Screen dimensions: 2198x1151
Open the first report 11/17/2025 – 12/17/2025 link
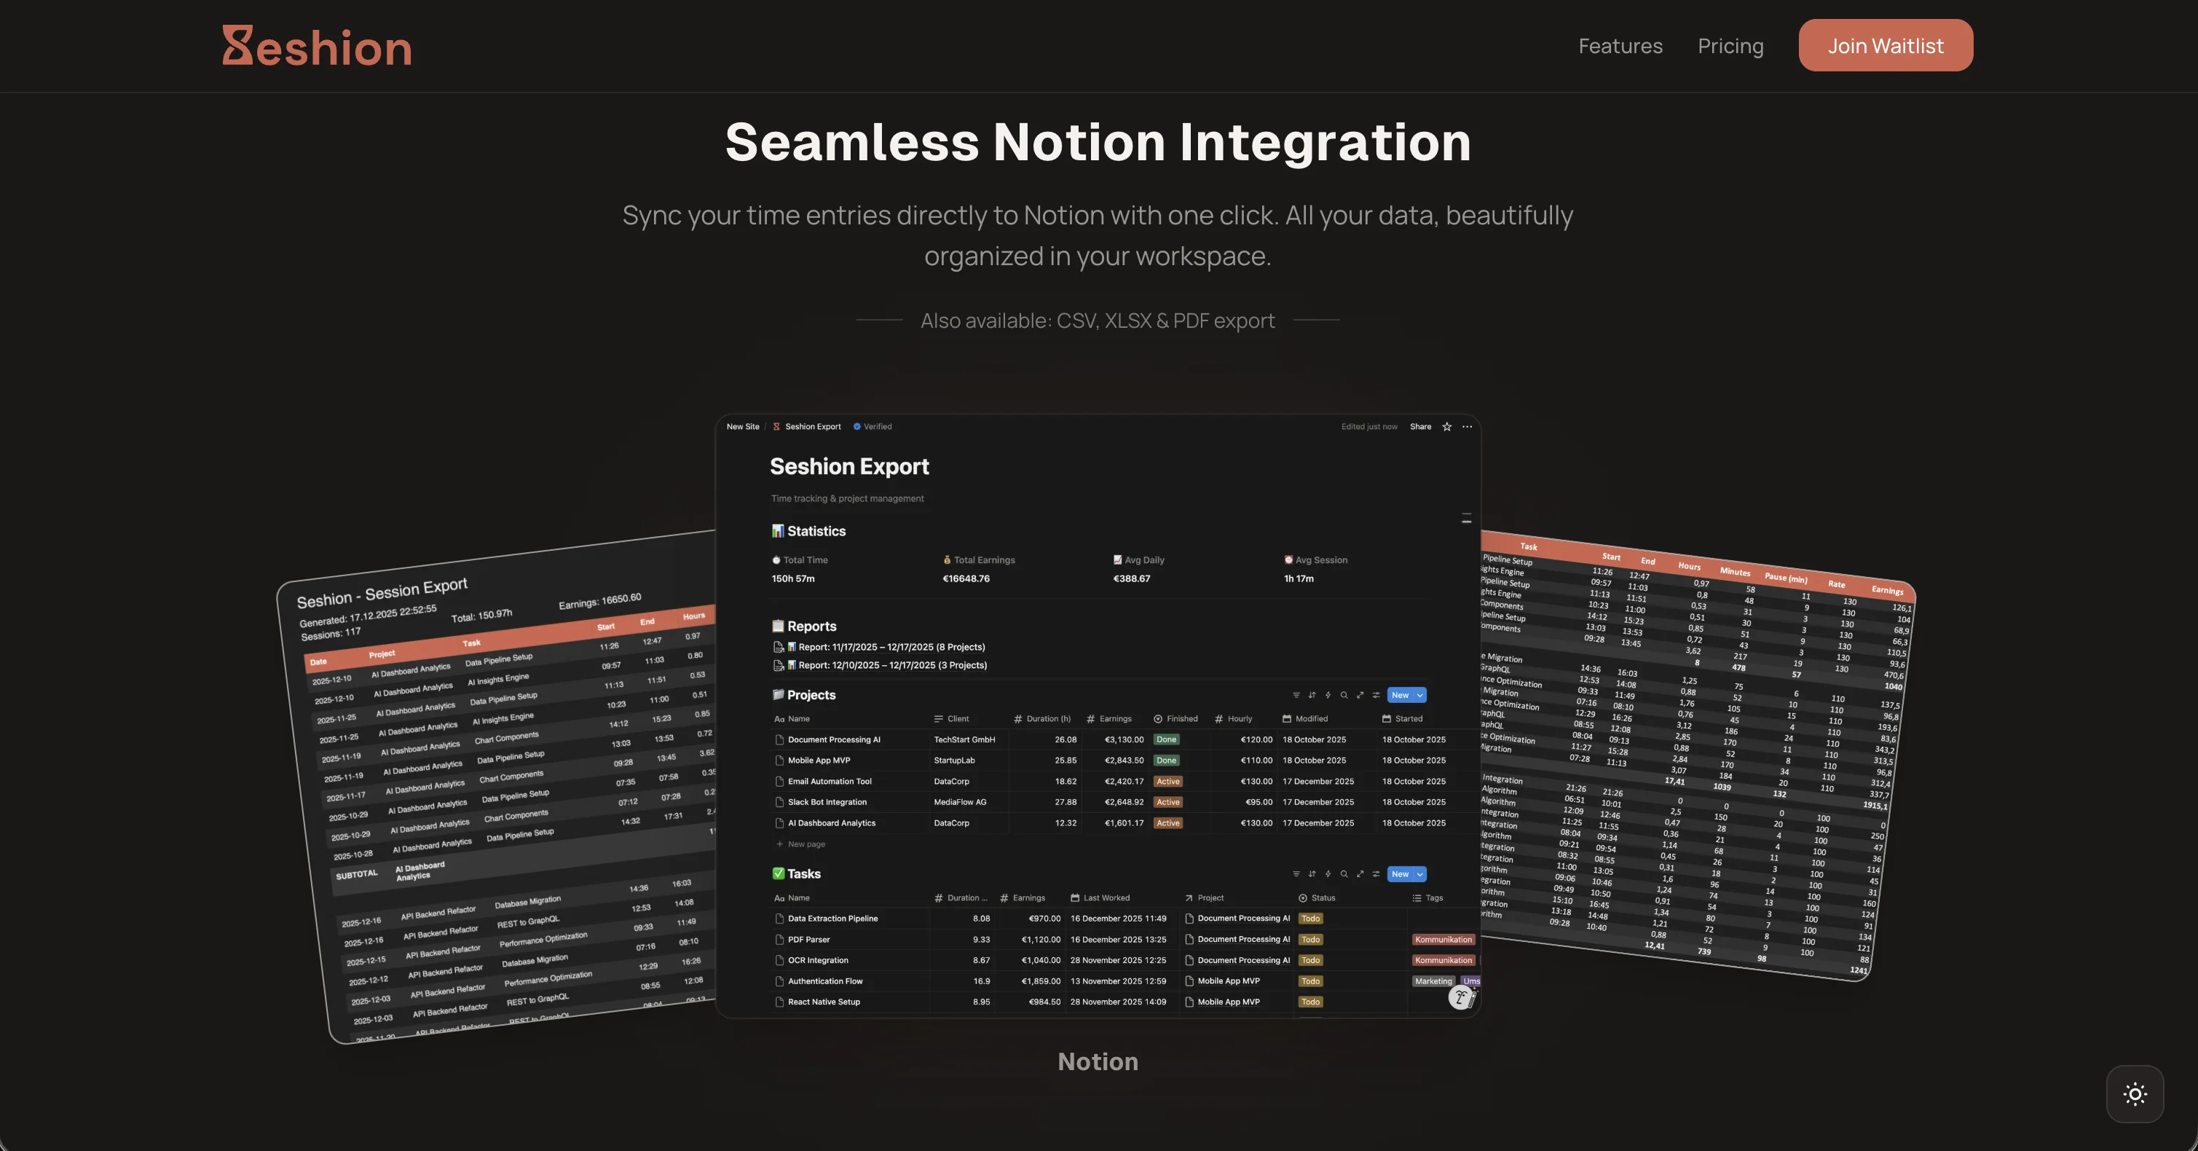[891, 647]
